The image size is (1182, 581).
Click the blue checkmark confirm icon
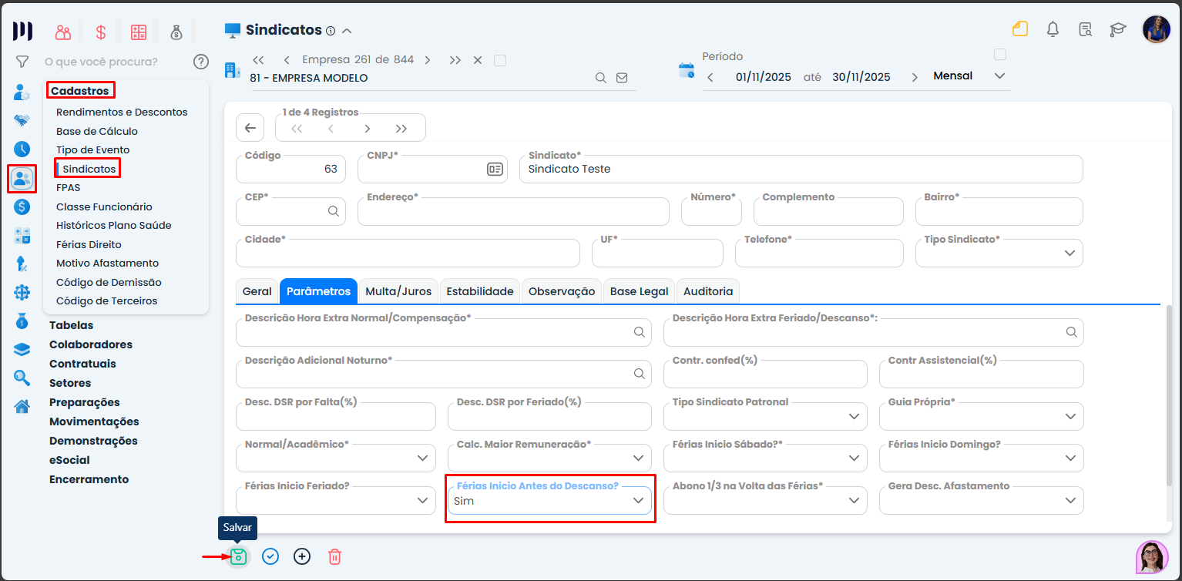[x=270, y=556]
